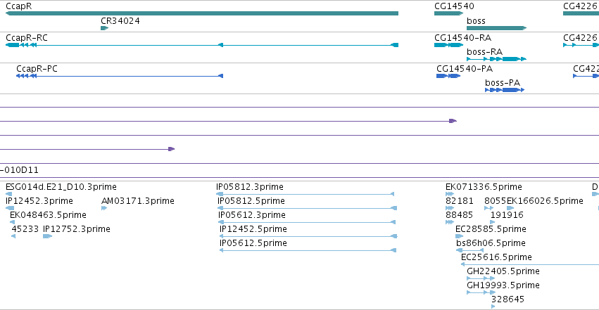Click the arrow glyph under IP05812.3prime
This screenshot has height=310, width=599.
tap(305, 194)
